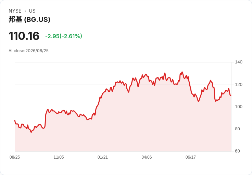Click the chart's lowest price trough
The height and width of the screenshot is (175, 252).
[x=31, y=132]
